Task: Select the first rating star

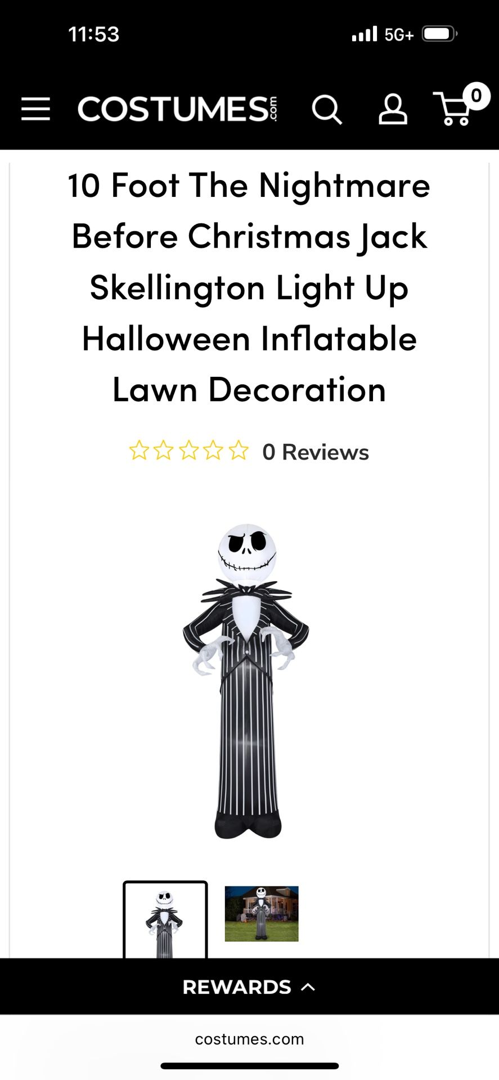Action: (139, 451)
